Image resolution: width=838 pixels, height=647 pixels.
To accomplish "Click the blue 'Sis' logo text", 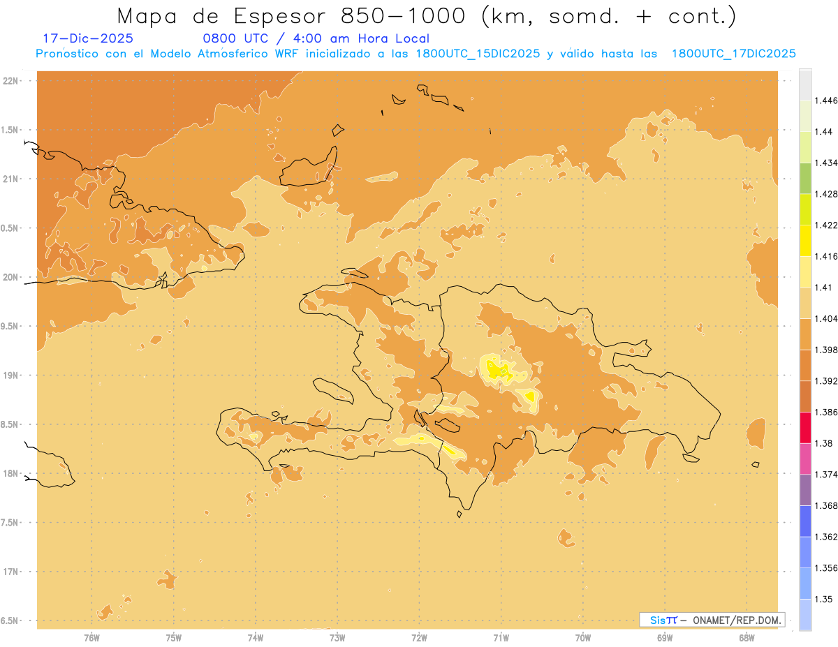I will pos(657,620).
